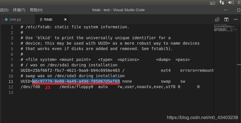Screen dimensions: 241x123
Task: Click the fstab file icon in tab
Action: click(x=41, y=19)
